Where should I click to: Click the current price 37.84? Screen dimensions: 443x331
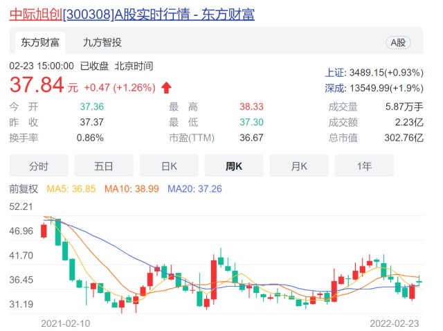[37, 84]
